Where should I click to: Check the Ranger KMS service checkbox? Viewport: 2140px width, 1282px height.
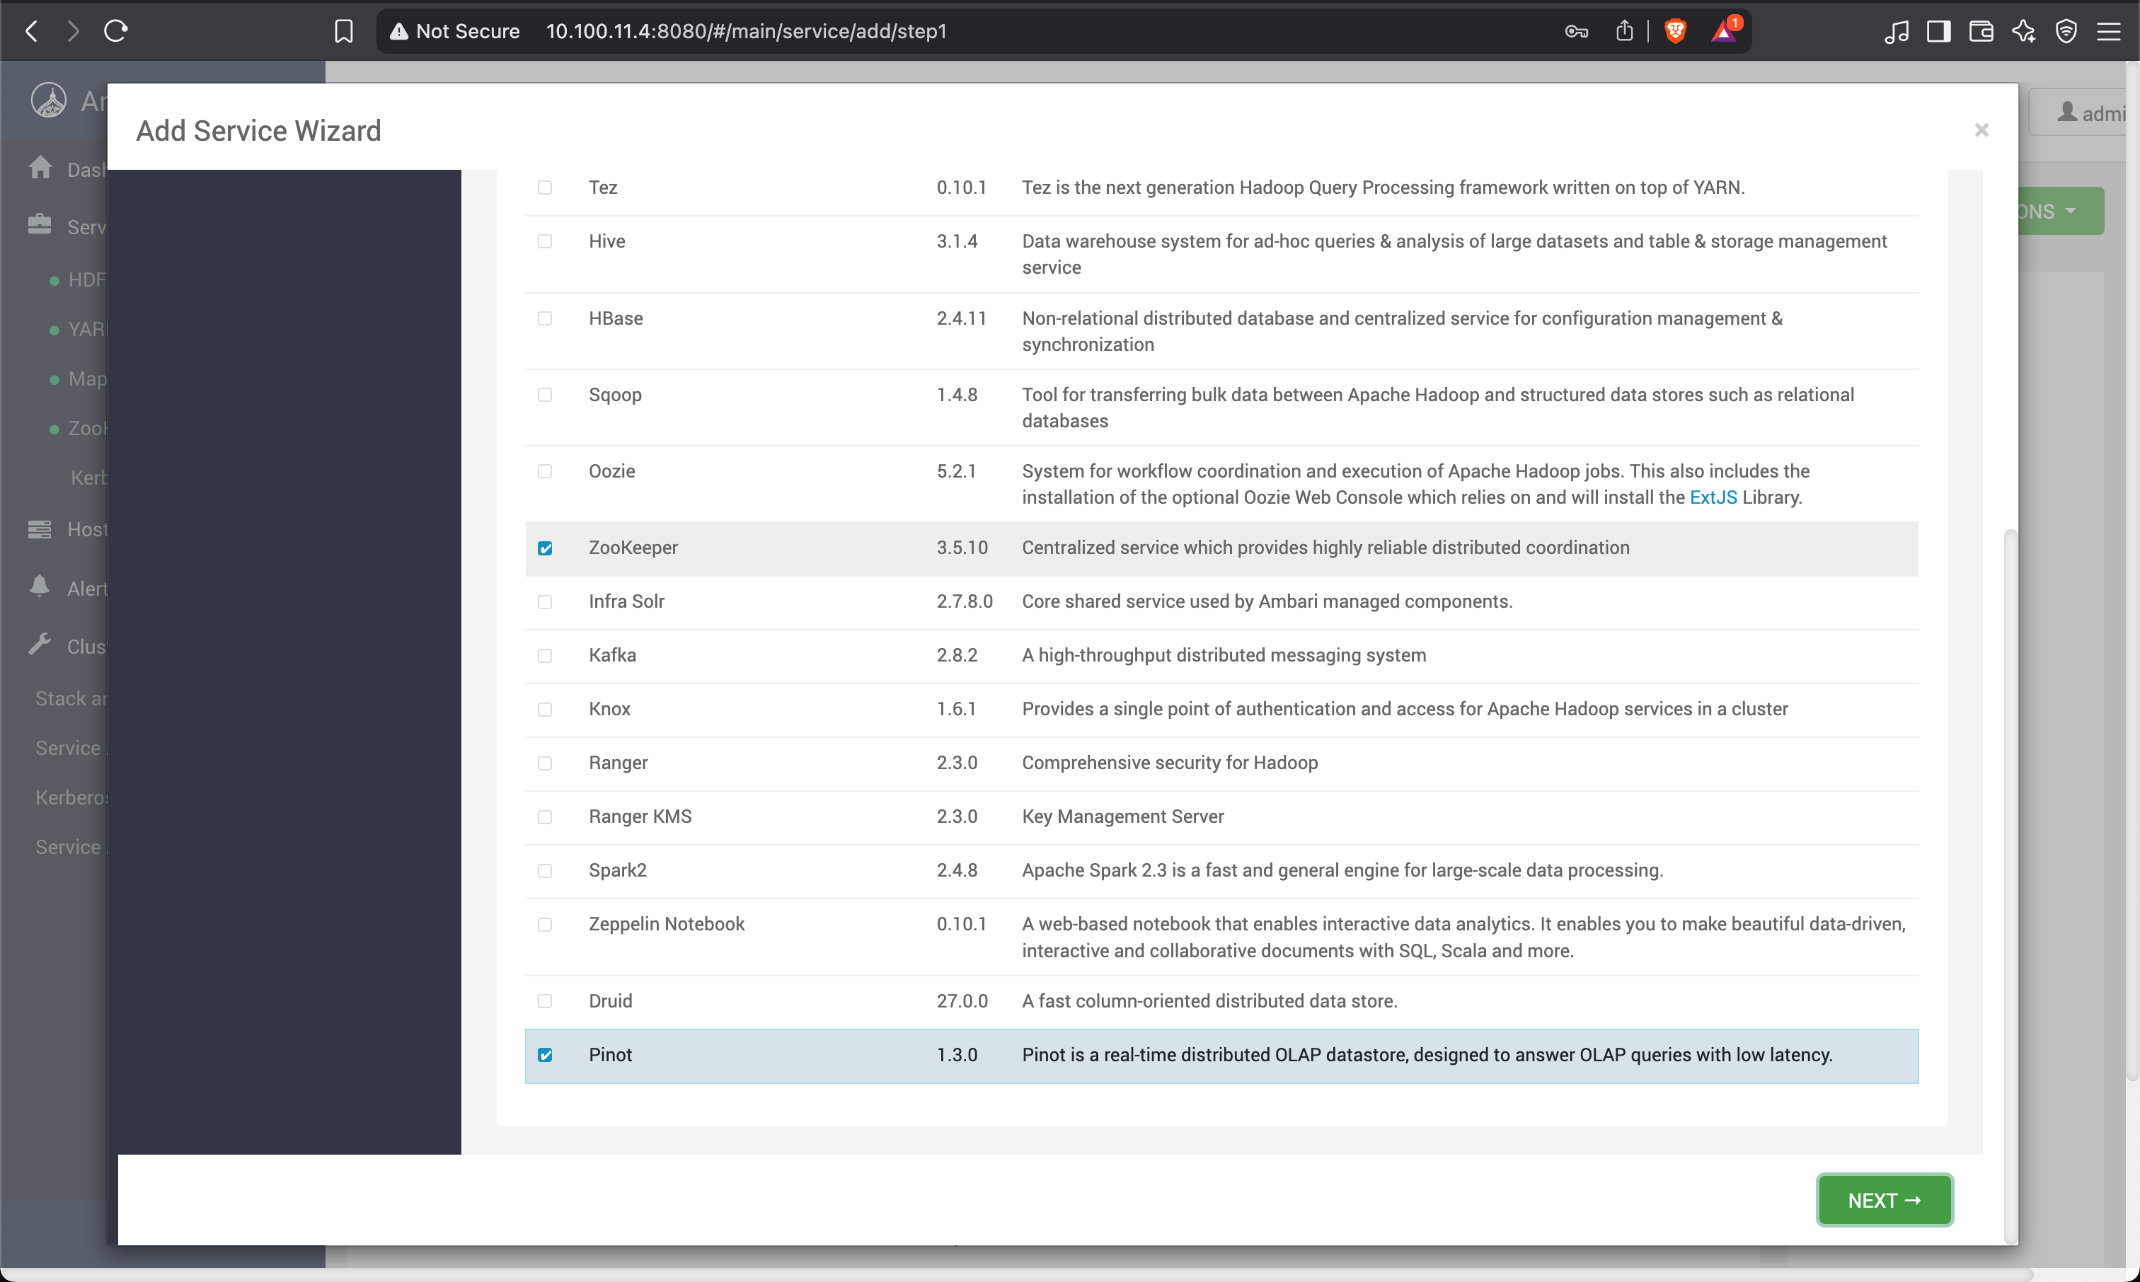click(545, 816)
